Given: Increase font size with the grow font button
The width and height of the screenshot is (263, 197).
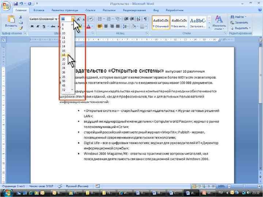Looking at the screenshot, I should [78, 19].
